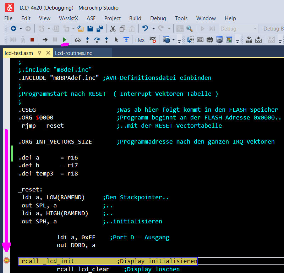Open the redo history dropdown

click(x=169, y=29)
